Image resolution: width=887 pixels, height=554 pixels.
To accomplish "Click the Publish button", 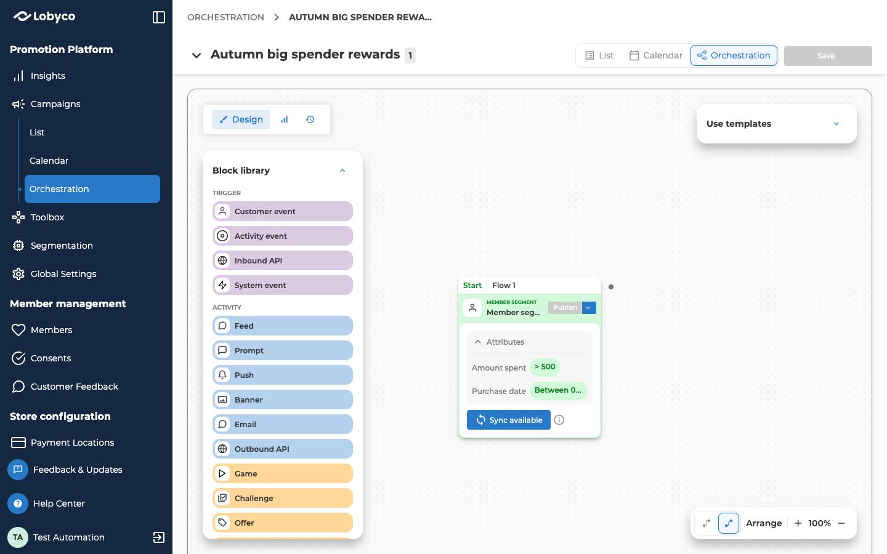I will click(565, 308).
